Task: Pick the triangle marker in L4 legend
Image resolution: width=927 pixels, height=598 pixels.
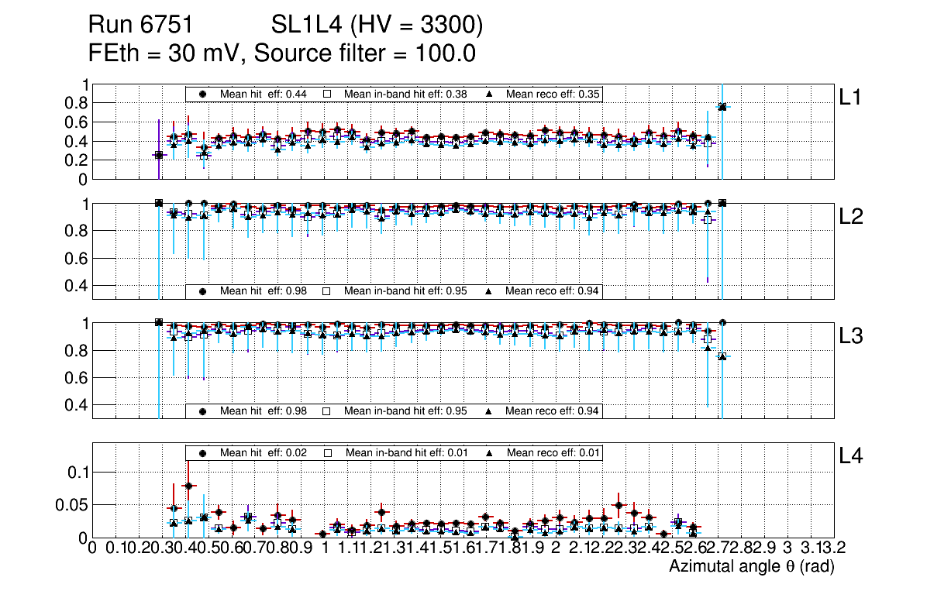Action: (490, 452)
